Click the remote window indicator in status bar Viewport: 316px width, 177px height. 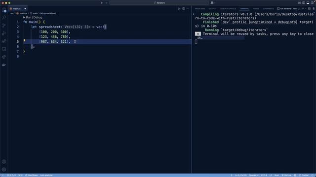point(2,176)
